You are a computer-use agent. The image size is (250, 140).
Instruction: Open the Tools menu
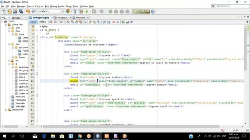[75, 6]
